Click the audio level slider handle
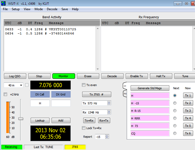The height and width of the screenshot is (150, 195). pyautogui.click(x=21, y=119)
